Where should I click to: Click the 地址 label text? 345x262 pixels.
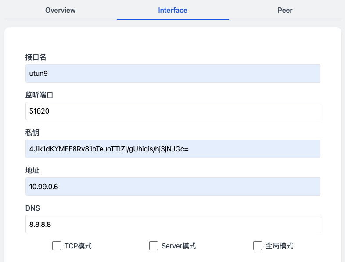[x=32, y=170]
